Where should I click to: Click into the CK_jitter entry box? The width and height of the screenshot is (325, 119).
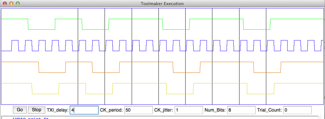[x=188, y=110]
